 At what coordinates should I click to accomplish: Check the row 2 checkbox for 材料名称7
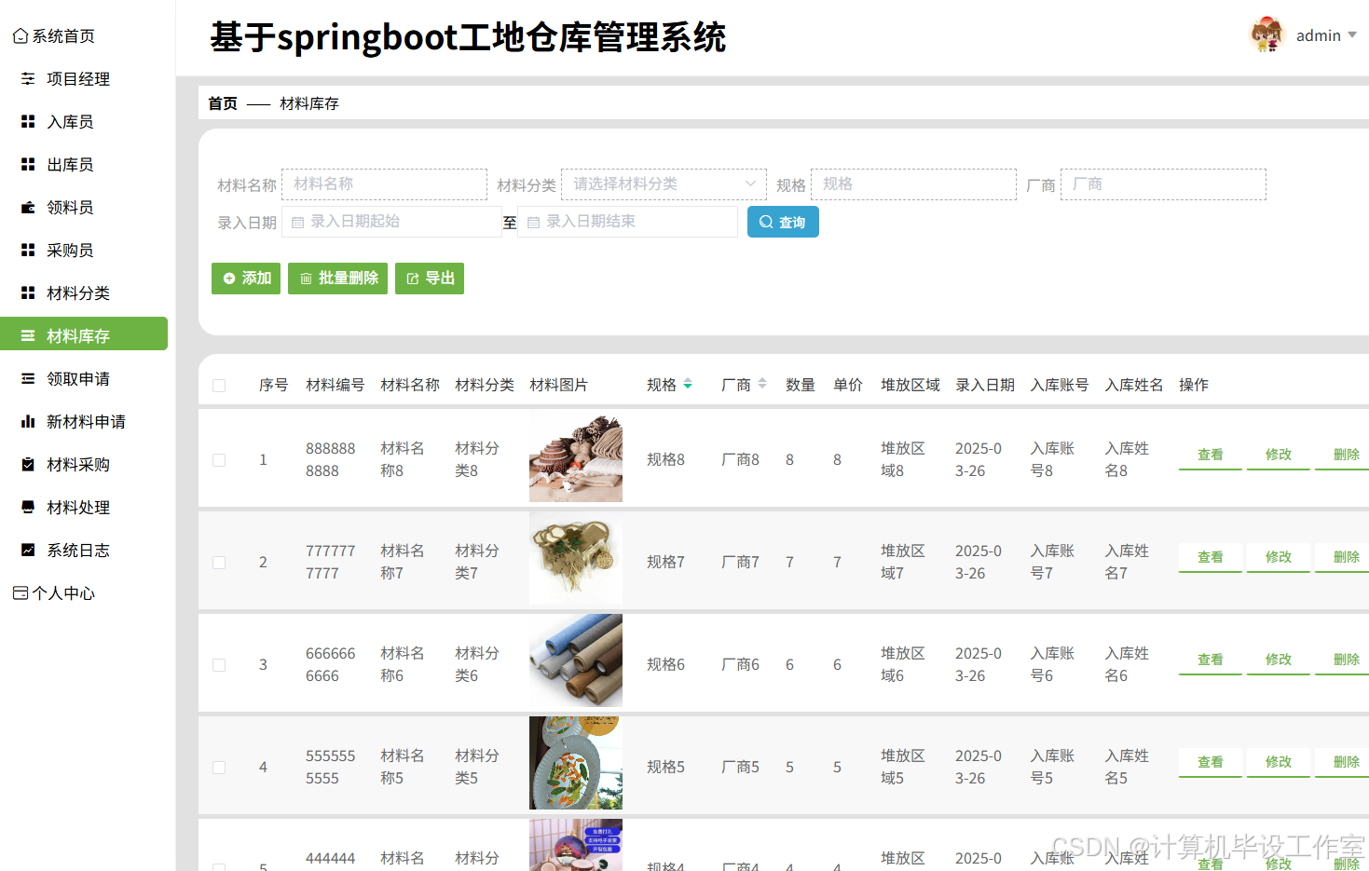[x=219, y=563]
